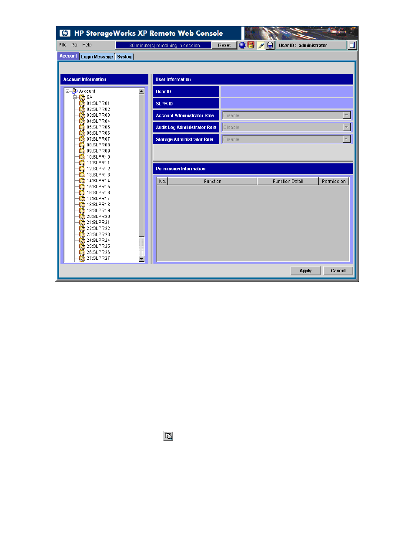415x538 pixels.
Task: Click folder icon of 14:SLPR14
Action: (82, 181)
